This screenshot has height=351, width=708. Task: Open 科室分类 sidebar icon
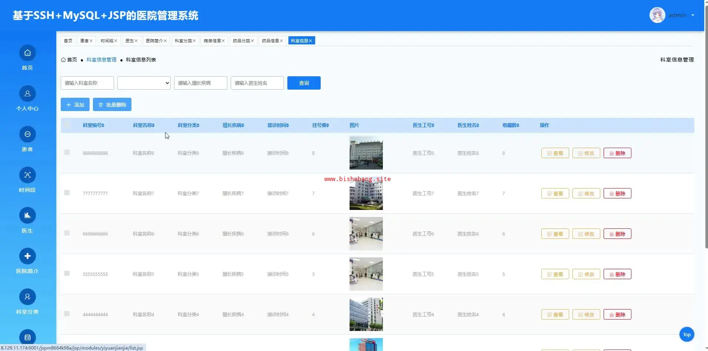[x=27, y=297]
